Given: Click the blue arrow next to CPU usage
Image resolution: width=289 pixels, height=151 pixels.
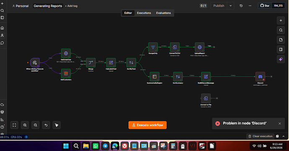Looking at the screenshot, I should (26, 137).
